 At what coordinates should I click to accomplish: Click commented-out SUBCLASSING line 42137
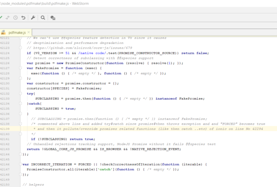click(119, 119)
